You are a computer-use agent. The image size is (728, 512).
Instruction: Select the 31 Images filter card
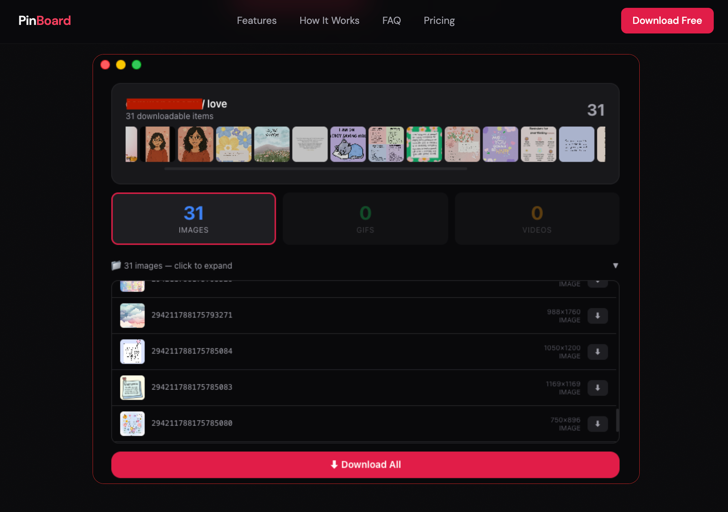(x=193, y=219)
